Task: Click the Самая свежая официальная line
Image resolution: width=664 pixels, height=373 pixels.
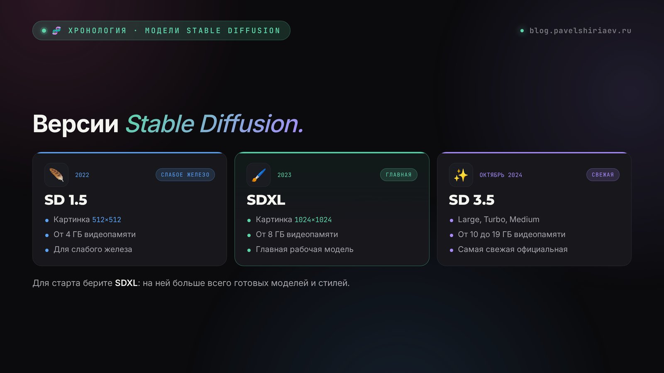Action: (x=513, y=249)
